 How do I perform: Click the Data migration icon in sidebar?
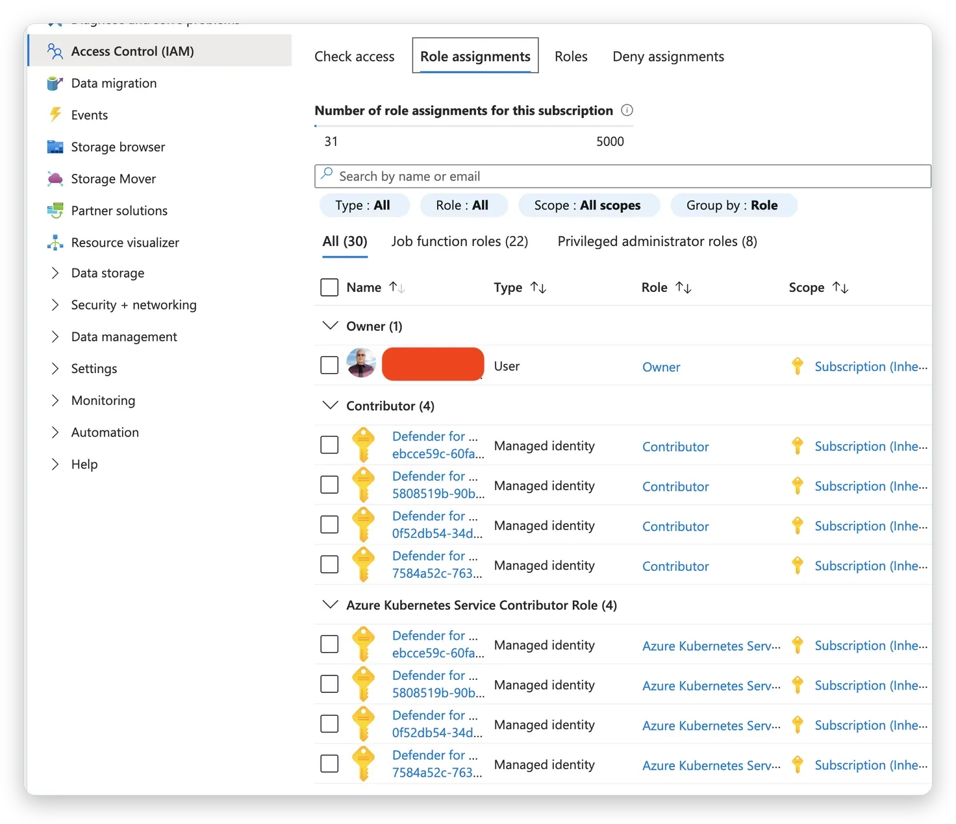(x=55, y=83)
